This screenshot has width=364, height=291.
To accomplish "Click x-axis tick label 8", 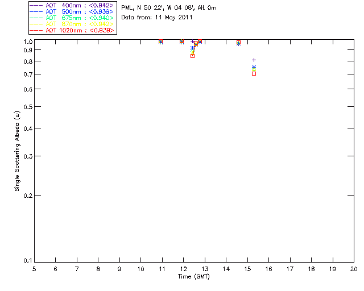I will [x=98, y=269].
